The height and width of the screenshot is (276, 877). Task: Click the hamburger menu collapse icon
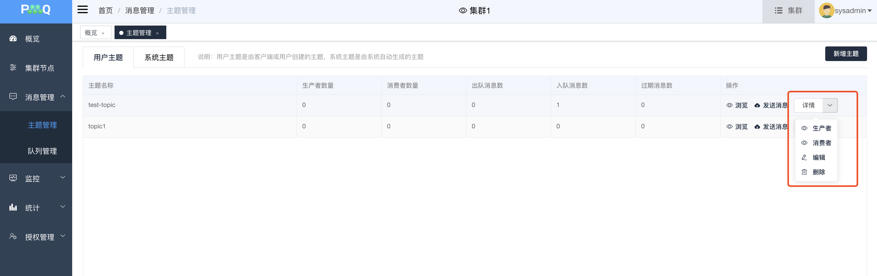click(82, 10)
